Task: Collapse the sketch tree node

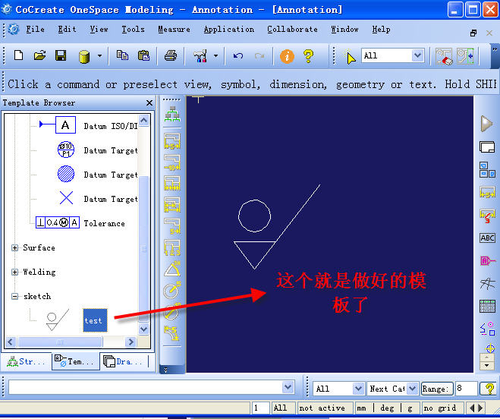Action: click(x=14, y=296)
